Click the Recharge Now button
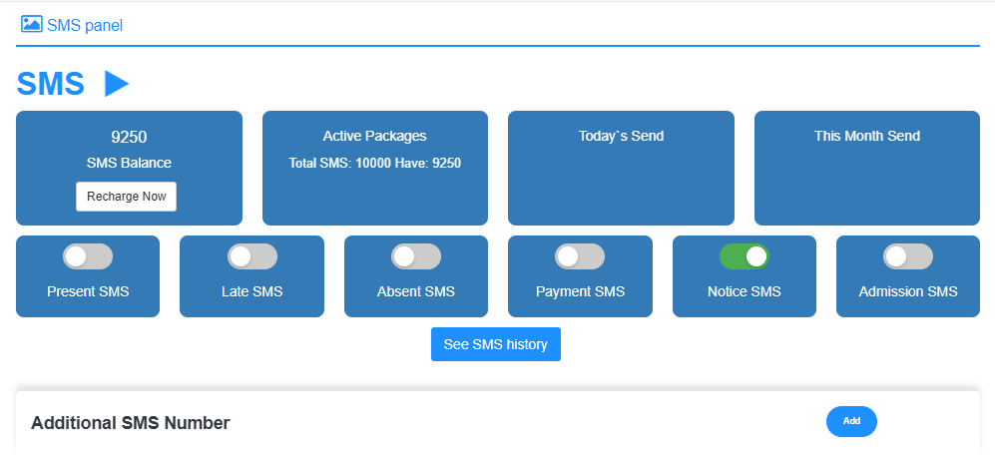 point(127,197)
